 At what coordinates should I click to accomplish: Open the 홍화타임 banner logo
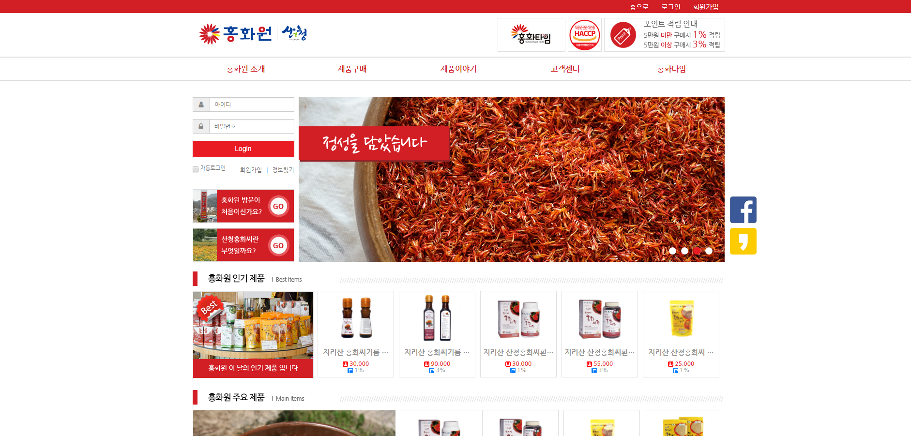531,35
